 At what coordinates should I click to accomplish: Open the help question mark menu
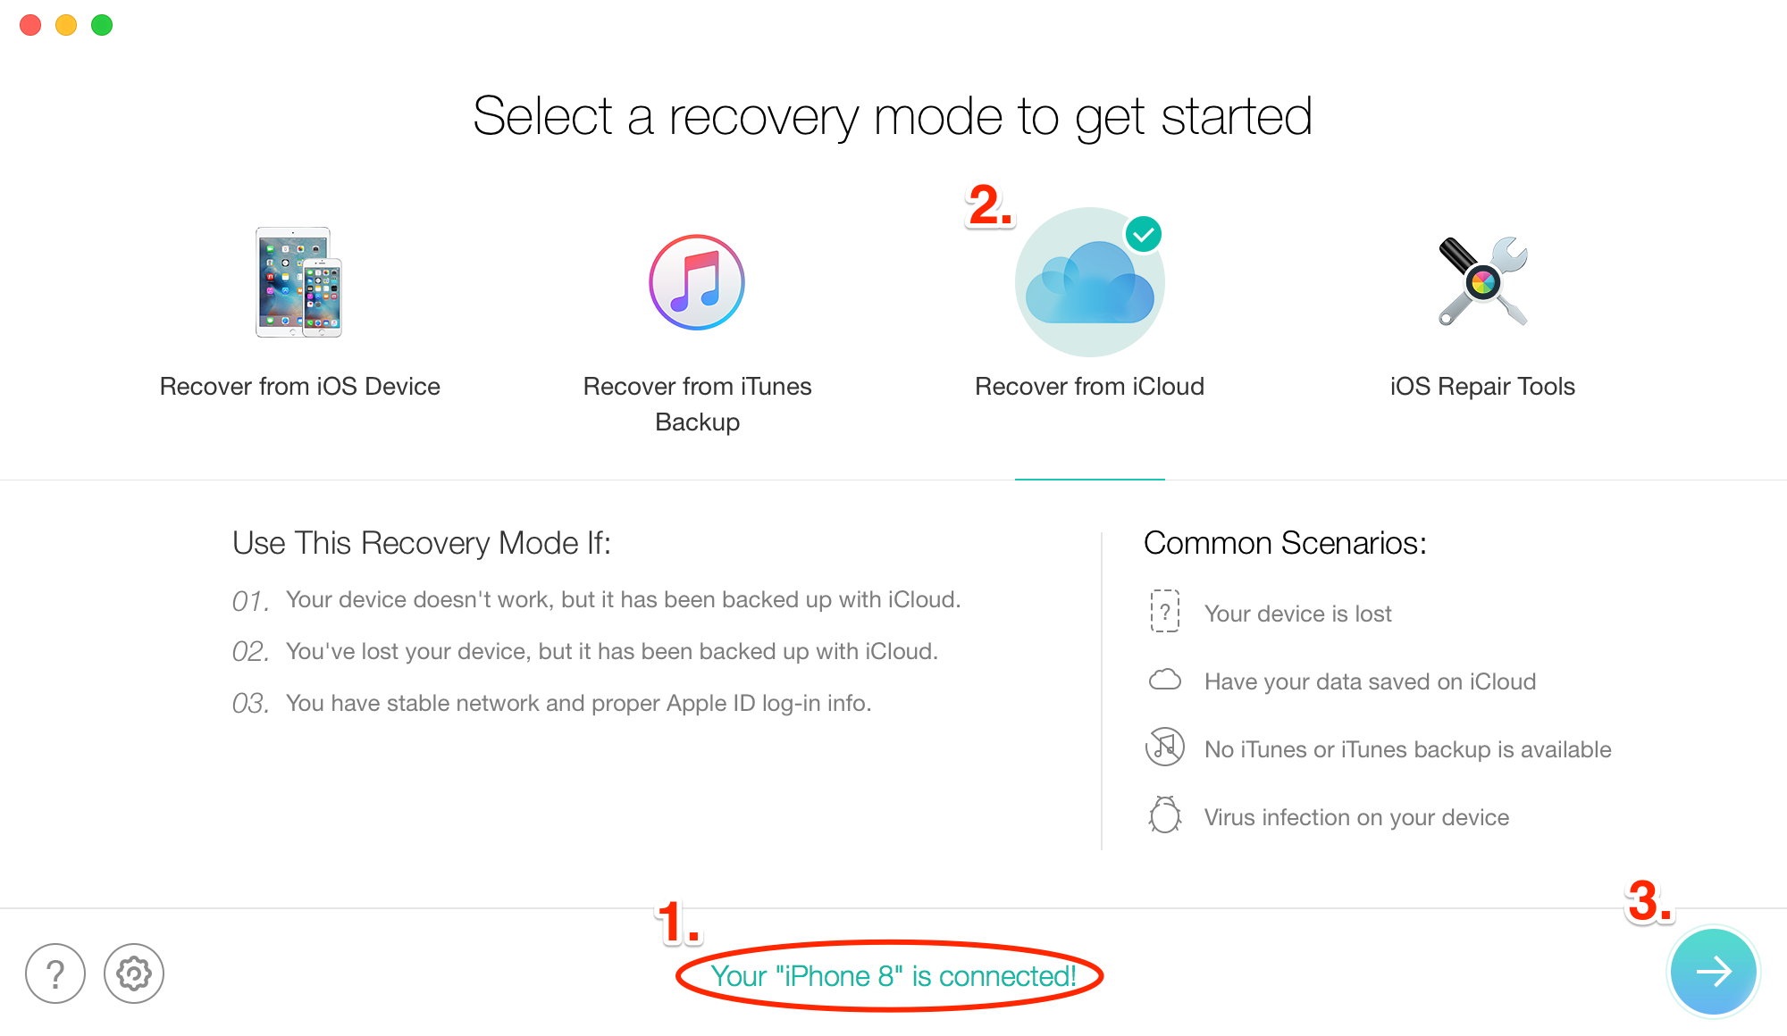[x=55, y=972]
